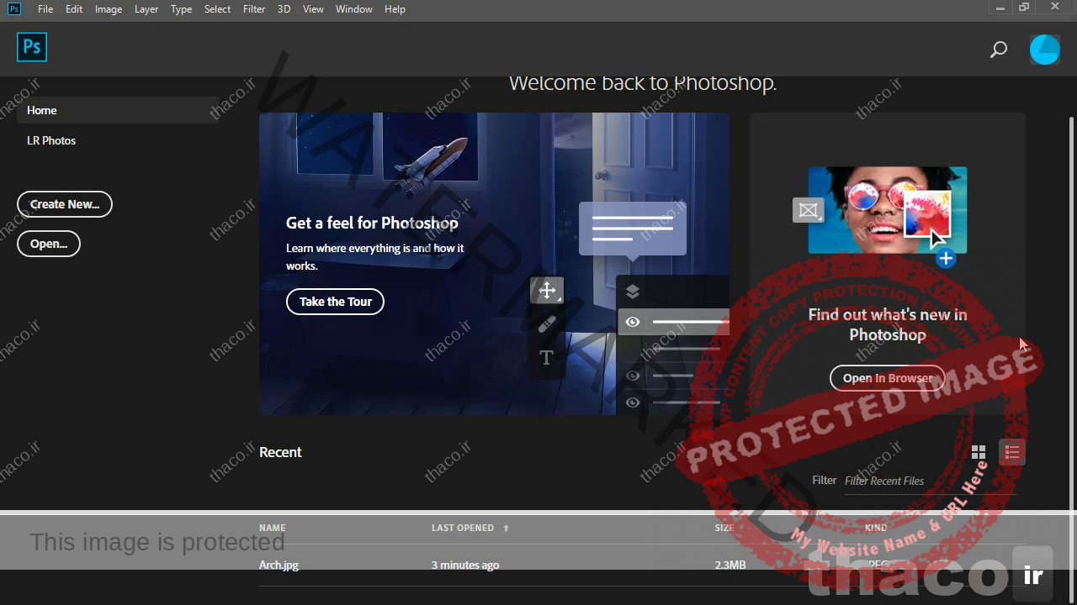The height and width of the screenshot is (605, 1077).
Task: Switch recent files to grid view
Action: coord(978,453)
